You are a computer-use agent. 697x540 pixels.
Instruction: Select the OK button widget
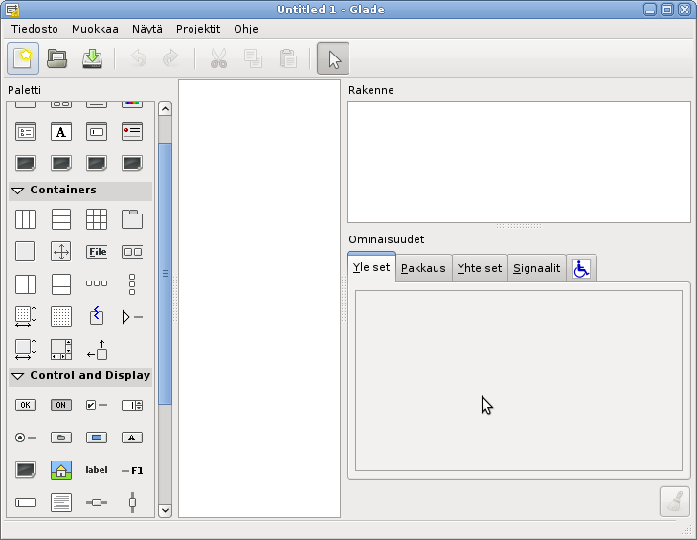(x=26, y=405)
